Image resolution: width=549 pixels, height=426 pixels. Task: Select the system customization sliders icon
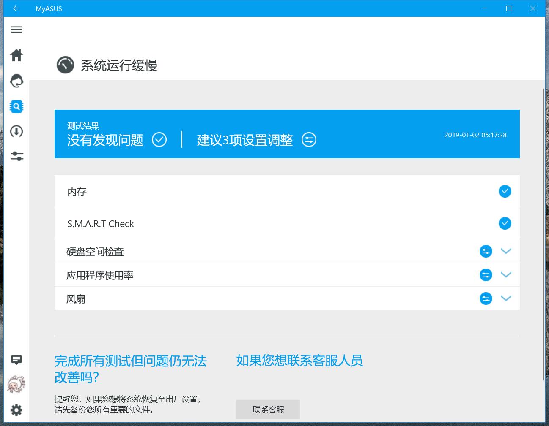click(x=16, y=156)
